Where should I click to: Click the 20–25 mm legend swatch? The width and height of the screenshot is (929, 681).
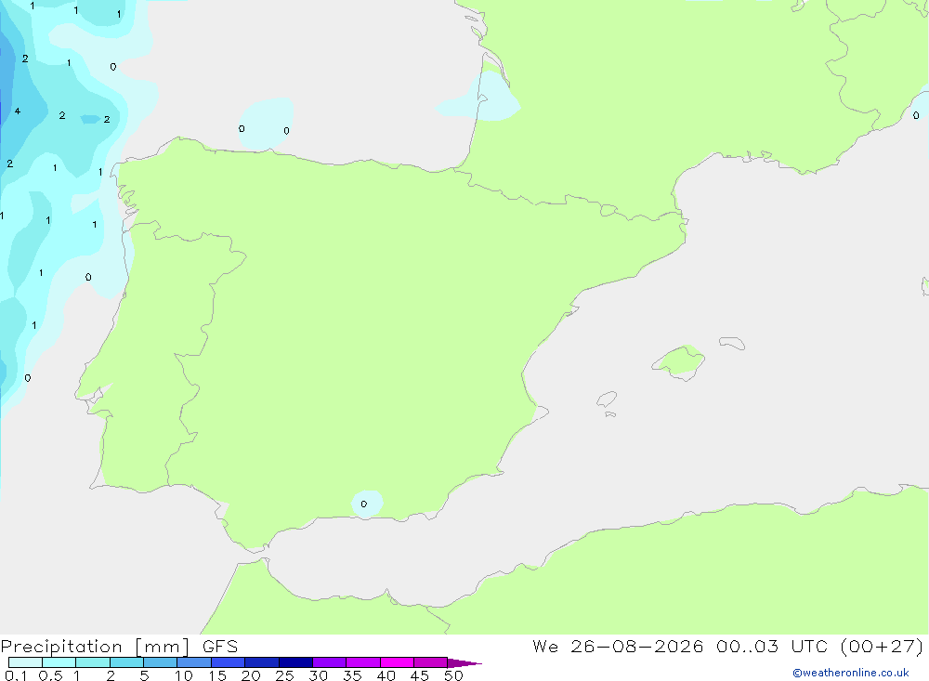click(262, 662)
